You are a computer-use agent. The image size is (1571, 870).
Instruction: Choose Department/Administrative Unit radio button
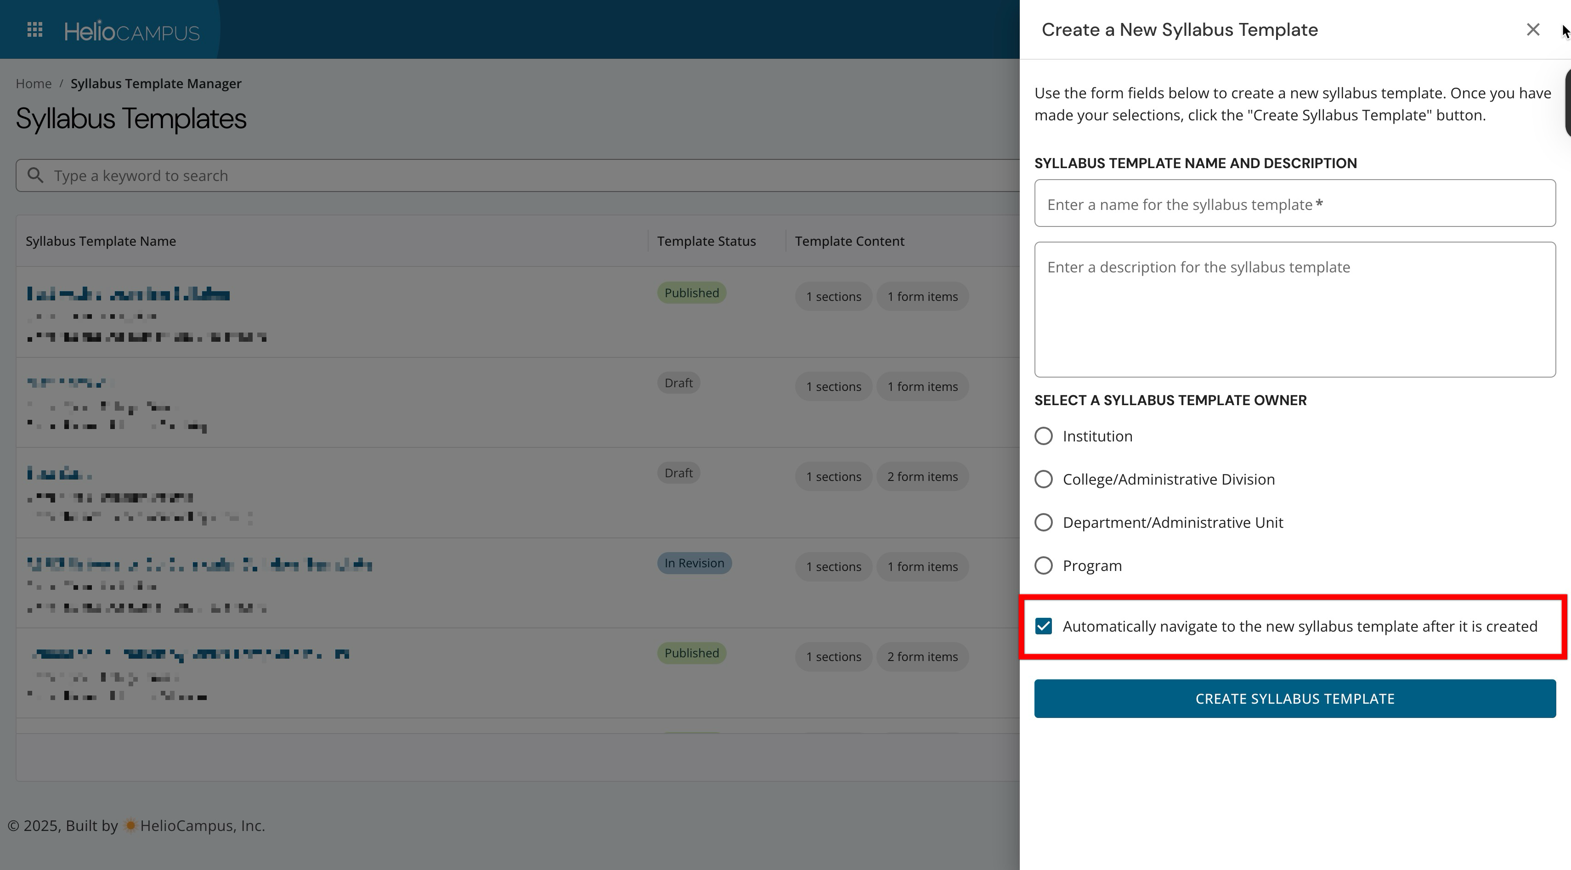tap(1044, 523)
